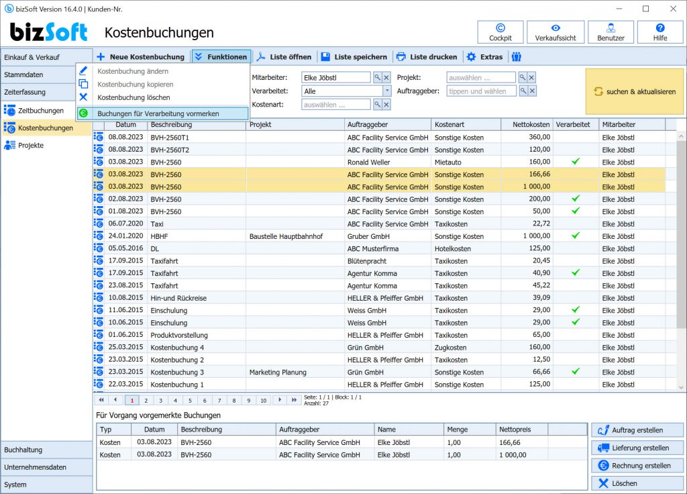Open Mitarbeiter search magnifier icon
The width and height of the screenshot is (687, 494).
377,78
